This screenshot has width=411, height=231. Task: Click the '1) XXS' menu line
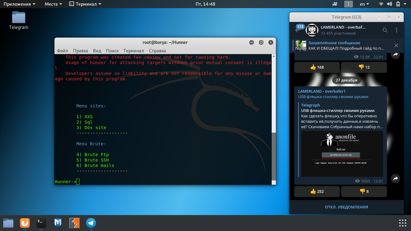85,117
